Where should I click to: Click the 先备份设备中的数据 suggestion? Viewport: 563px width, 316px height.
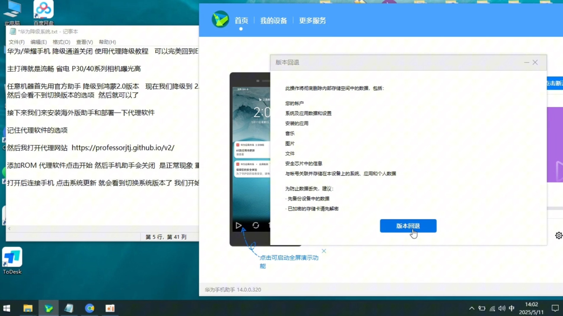(308, 199)
